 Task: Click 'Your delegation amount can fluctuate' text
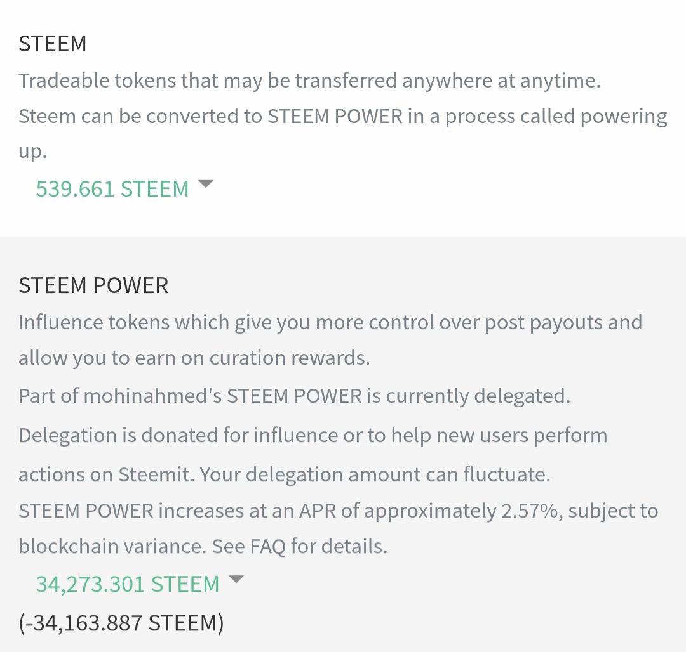[x=375, y=475]
